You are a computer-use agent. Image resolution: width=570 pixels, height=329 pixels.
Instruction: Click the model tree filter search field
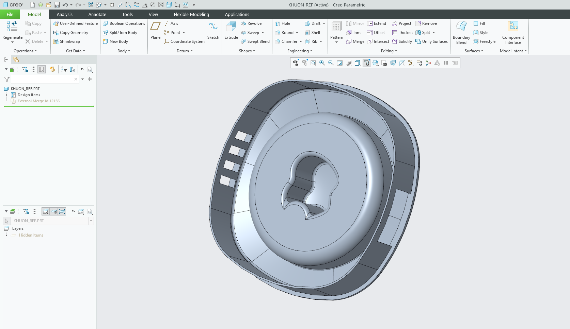43,79
